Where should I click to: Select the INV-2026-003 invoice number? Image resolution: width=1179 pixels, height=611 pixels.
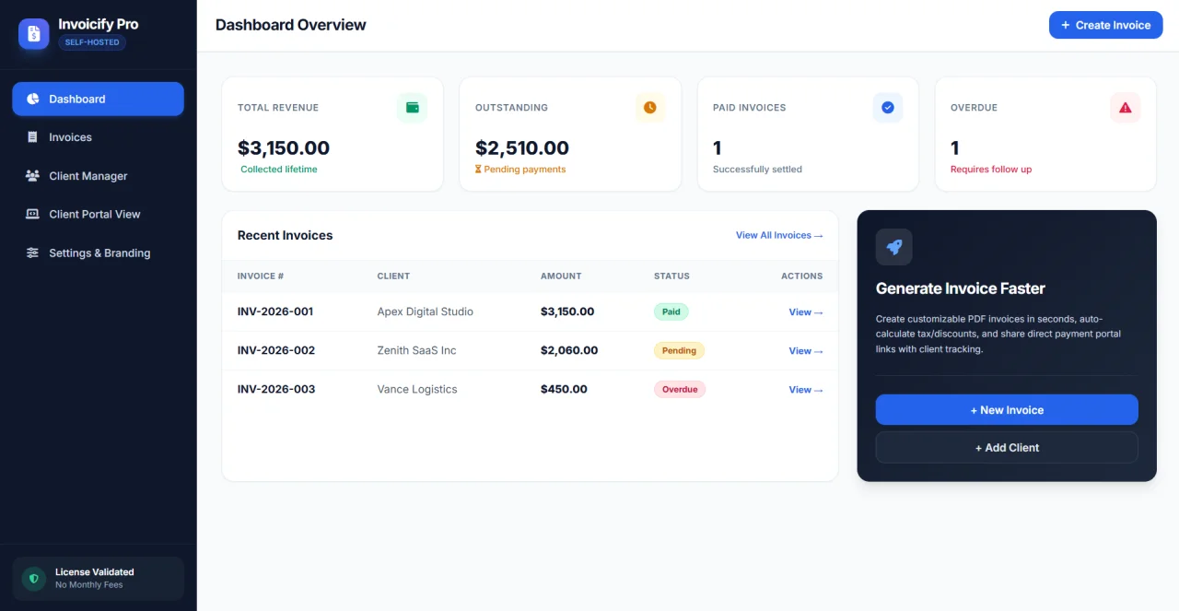tap(276, 389)
